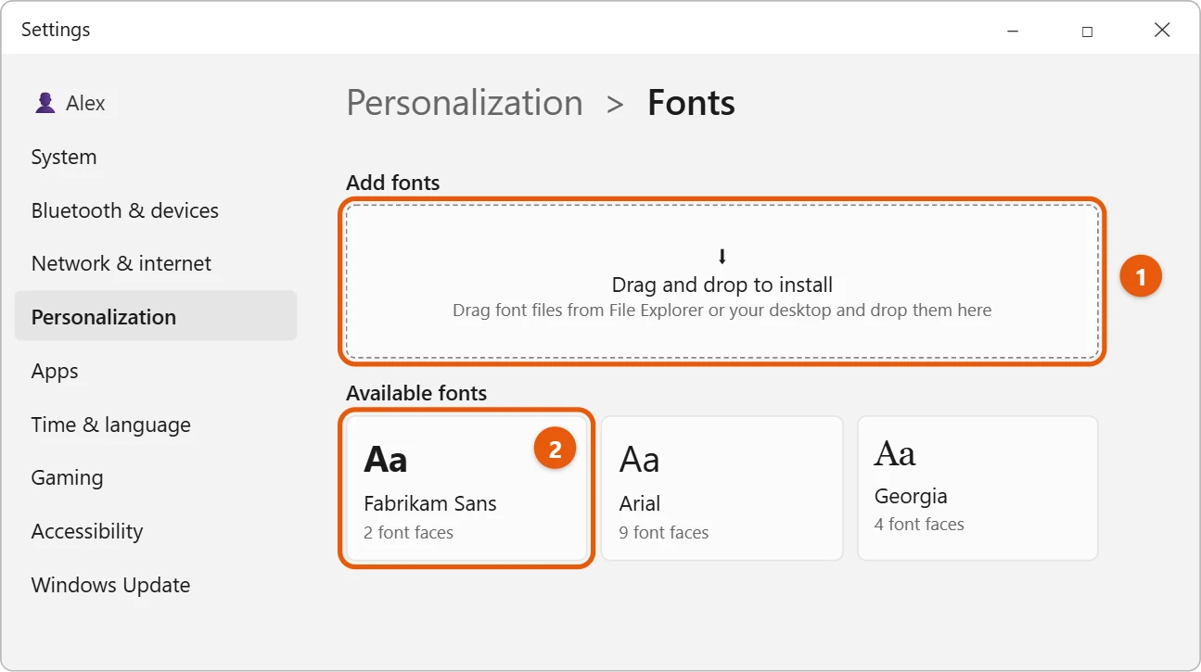Open the Apps settings page
Image resolution: width=1201 pixels, height=672 pixels.
tap(55, 371)
